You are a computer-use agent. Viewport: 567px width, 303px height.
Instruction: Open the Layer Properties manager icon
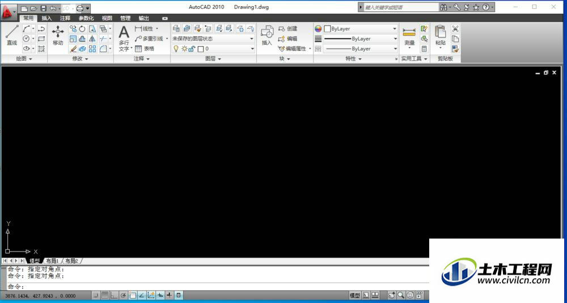tap(176, 28)
